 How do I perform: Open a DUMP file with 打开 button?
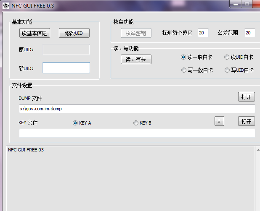click(247, 97)
